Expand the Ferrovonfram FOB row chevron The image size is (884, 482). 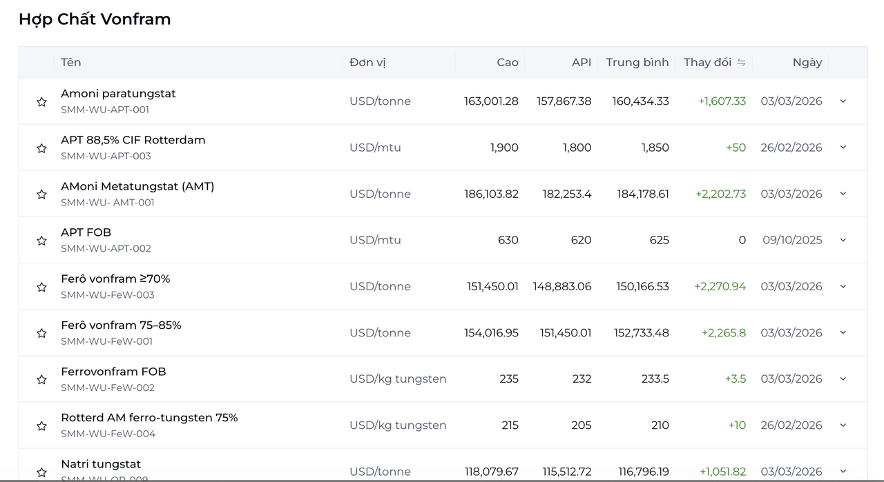[843, 378]
